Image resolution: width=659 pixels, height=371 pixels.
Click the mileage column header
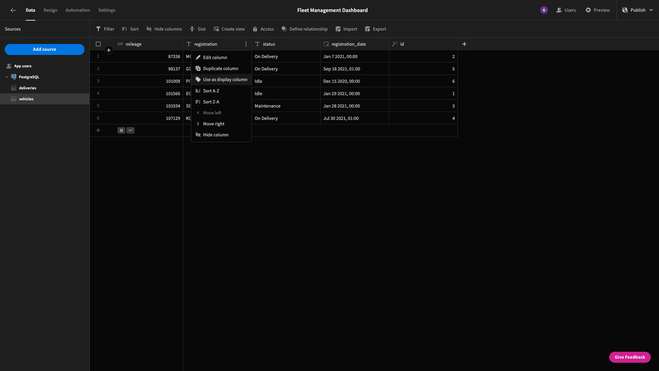[149, 44]
